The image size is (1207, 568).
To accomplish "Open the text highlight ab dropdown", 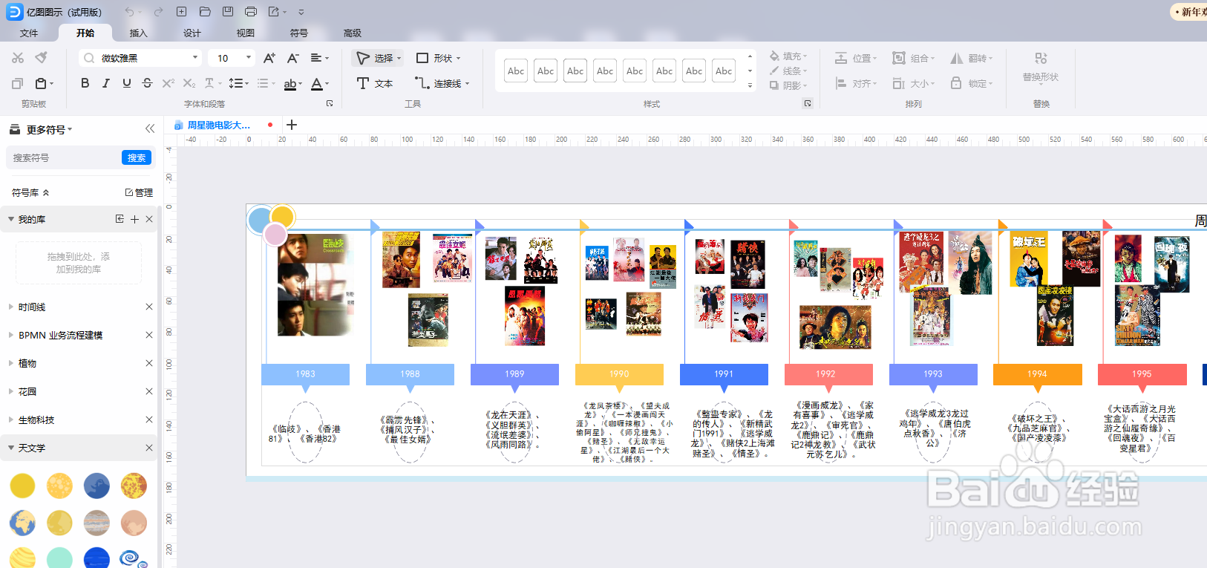I will coord(293,83).
